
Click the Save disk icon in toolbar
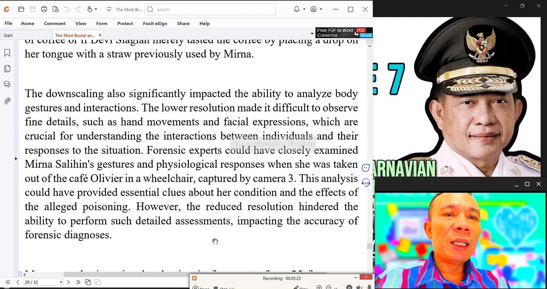tap(33, 9)
